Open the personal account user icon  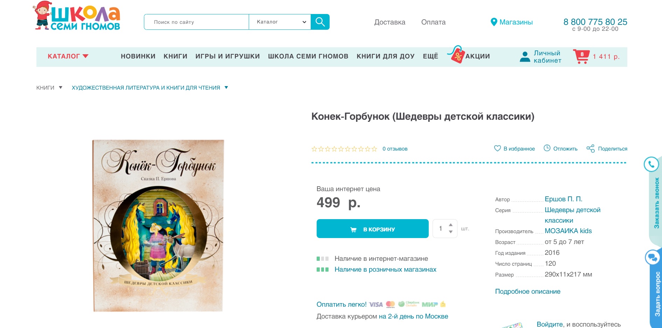(525, 57)
